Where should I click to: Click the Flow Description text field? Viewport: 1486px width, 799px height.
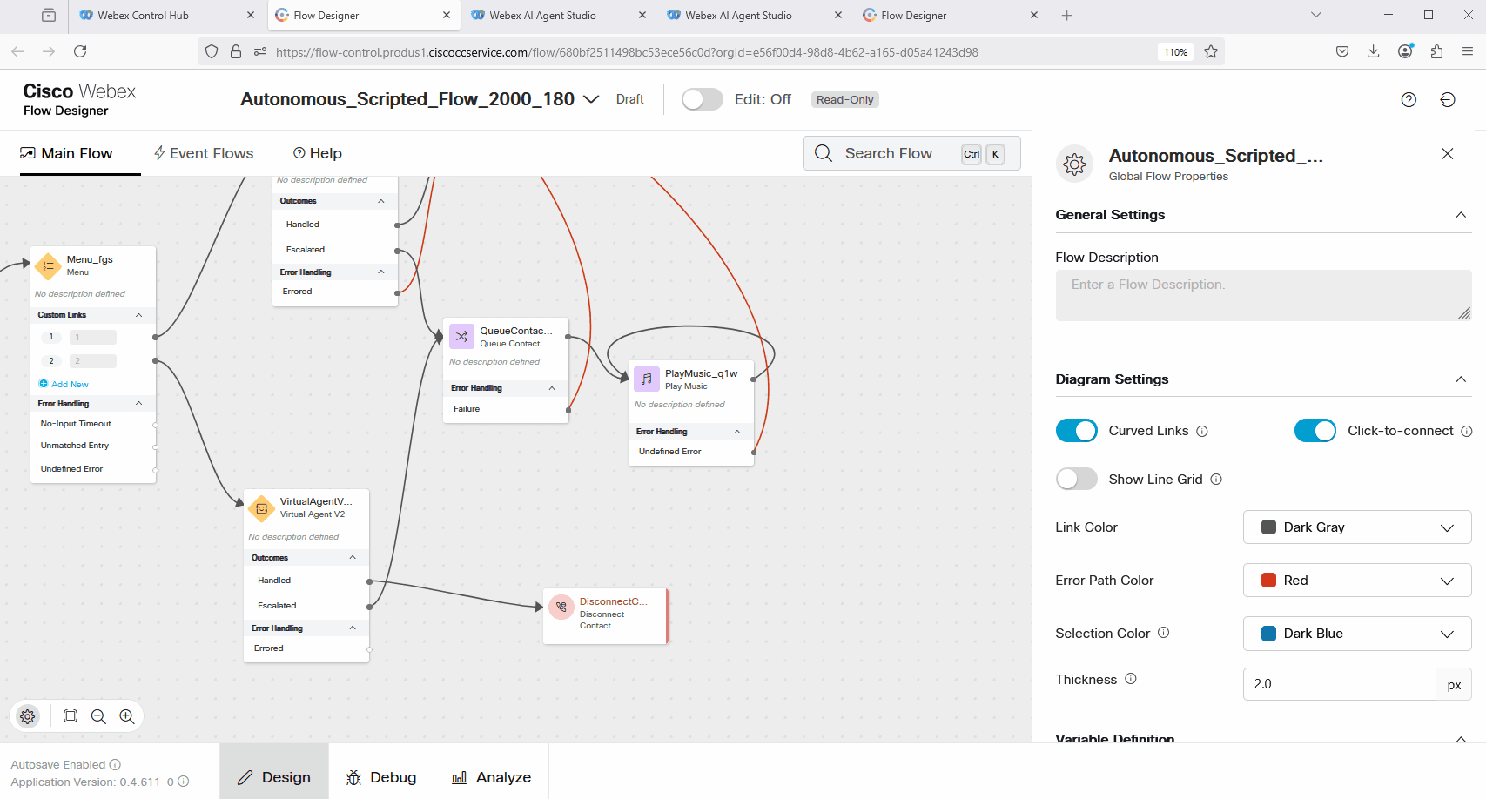(1262, 295)
